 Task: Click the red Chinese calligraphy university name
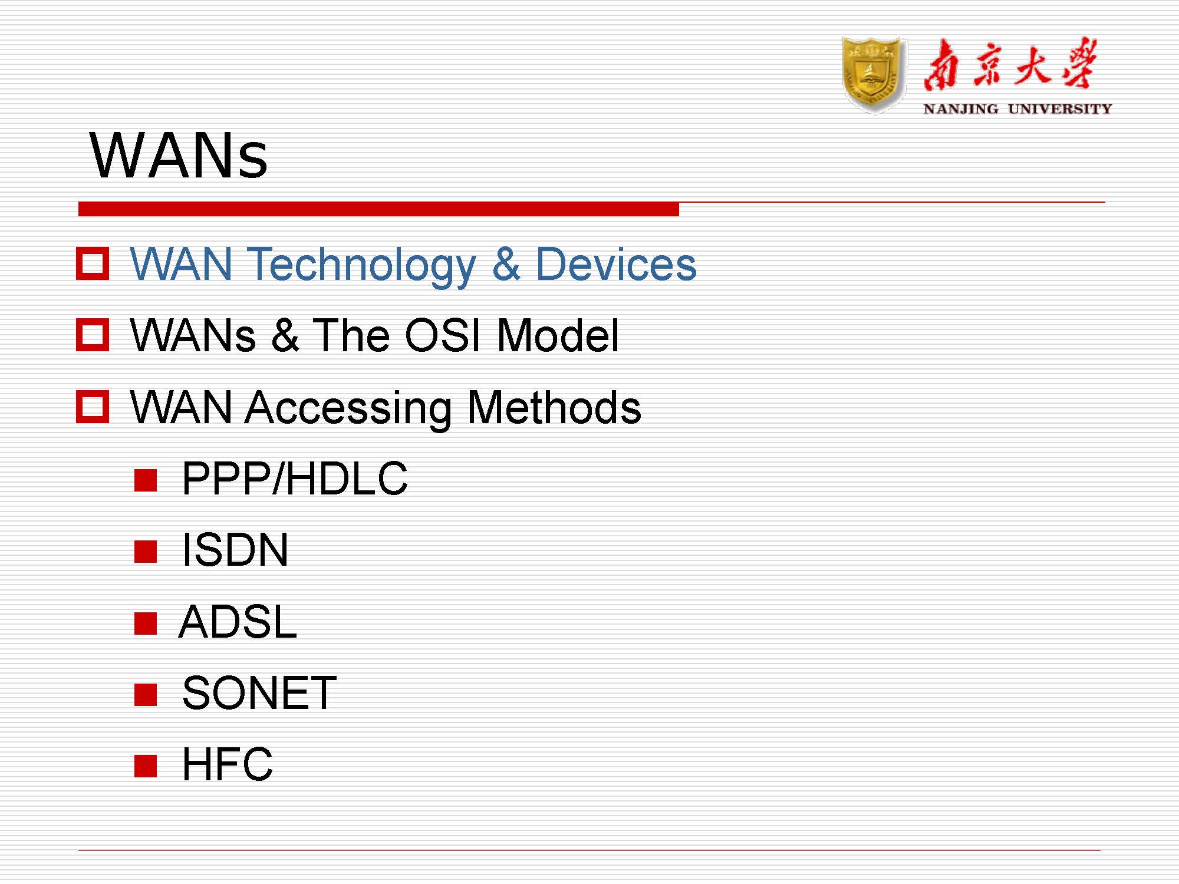(1010, 65)
